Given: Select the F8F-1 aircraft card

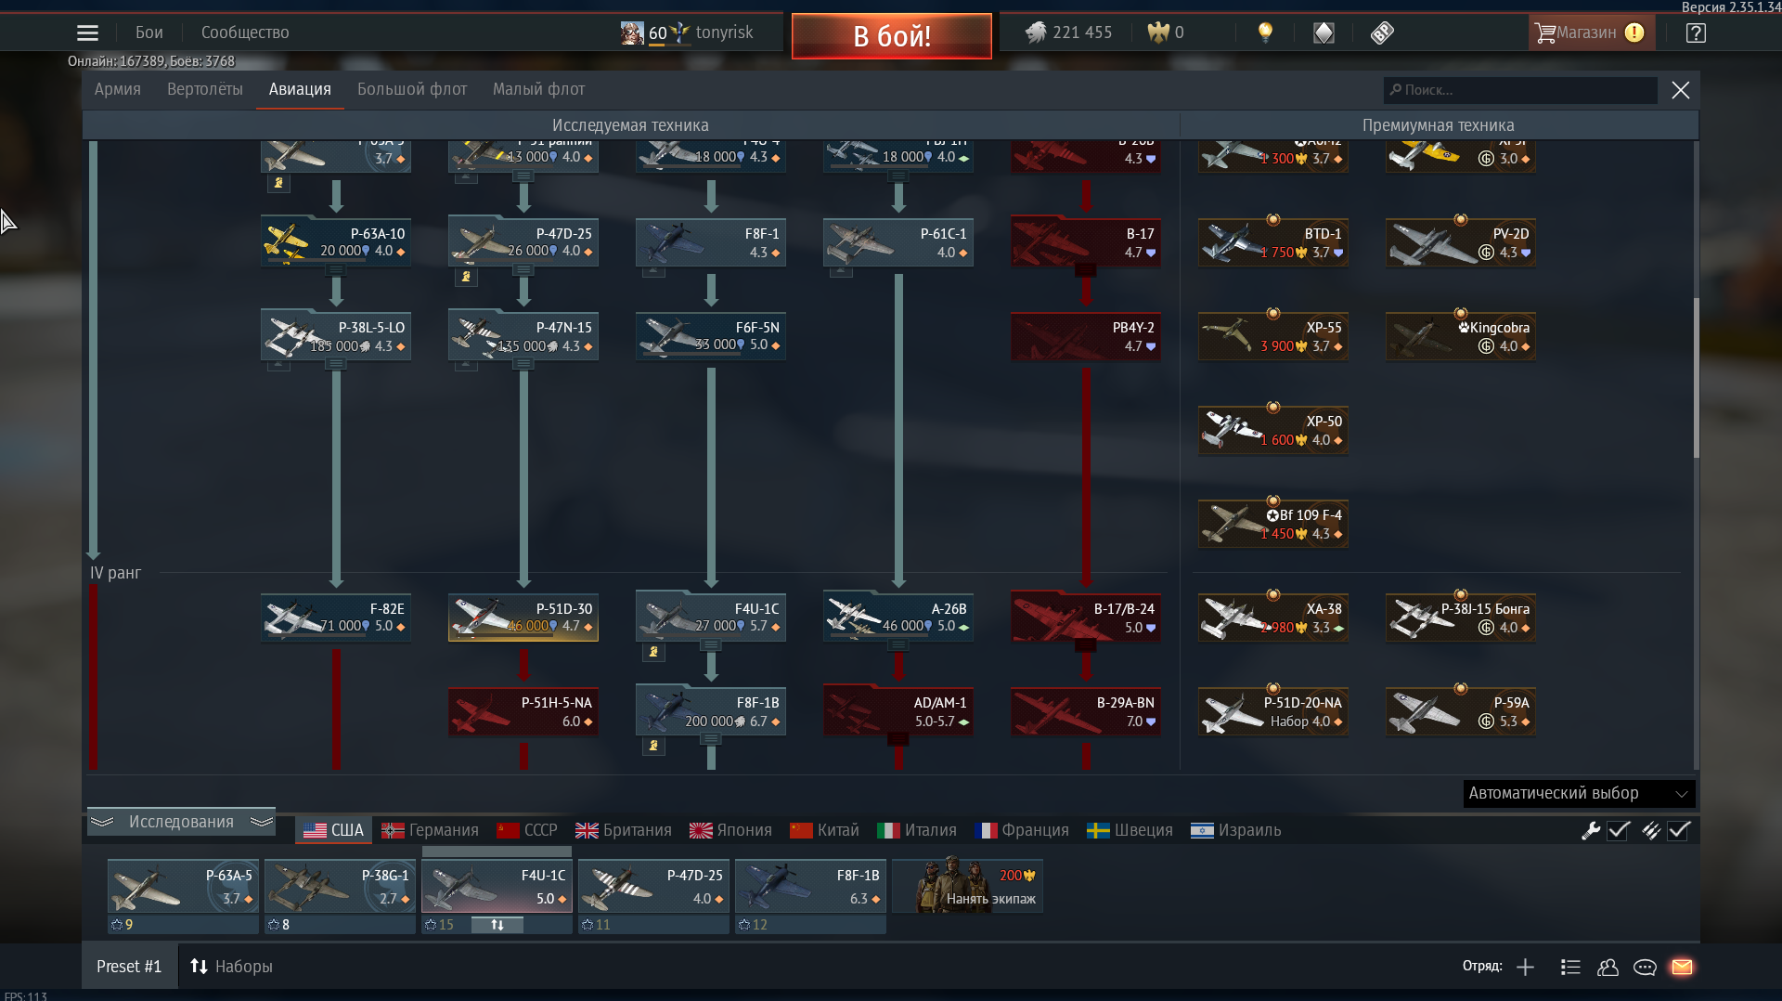Looking at the screenshot, I should (711, 242).
